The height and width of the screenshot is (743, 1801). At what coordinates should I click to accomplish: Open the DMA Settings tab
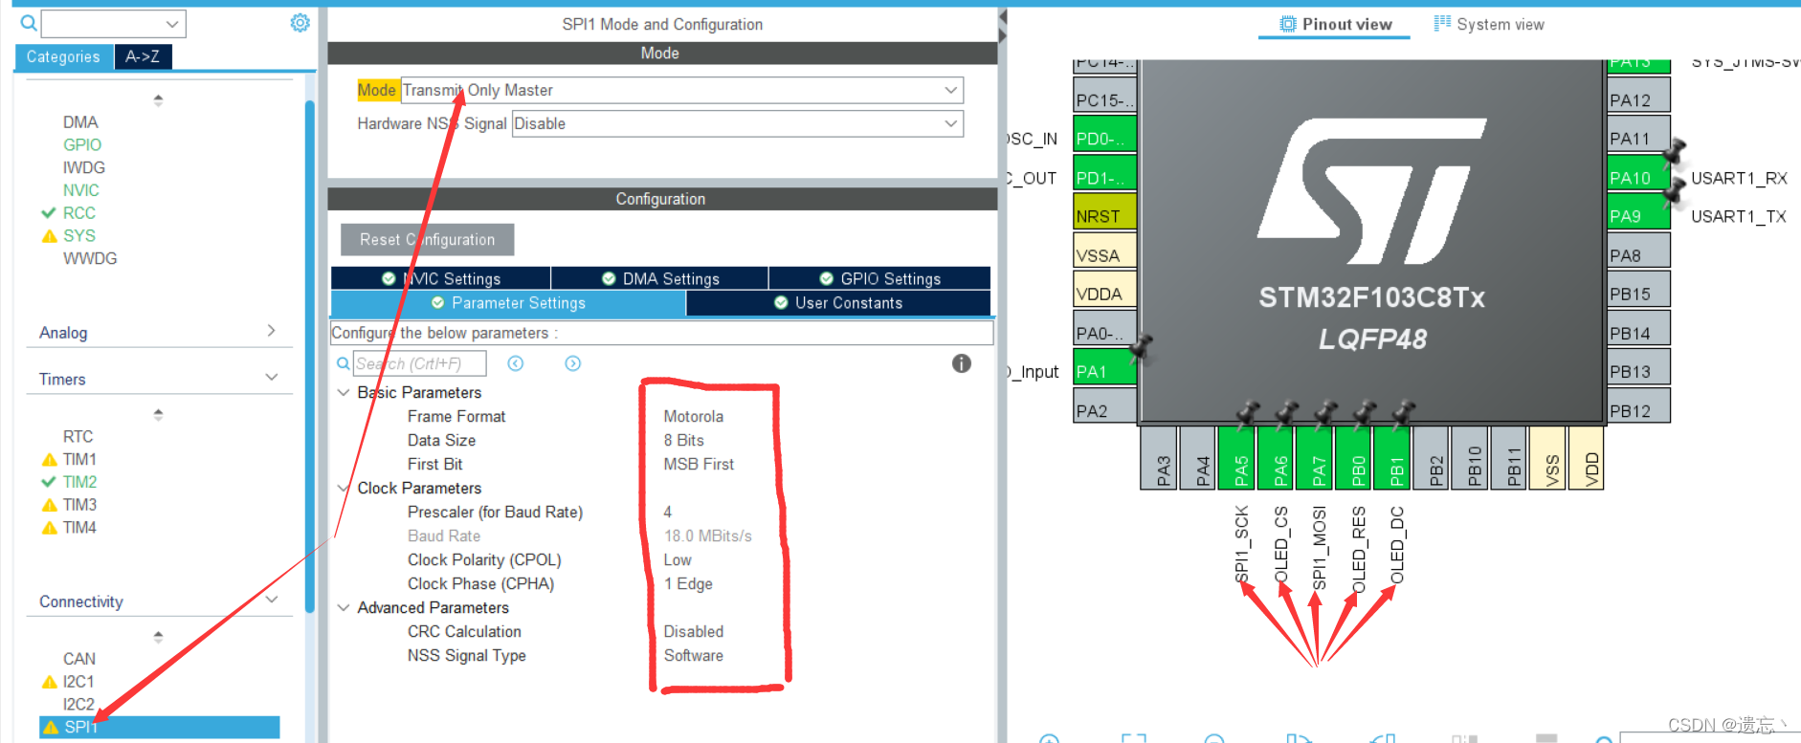[x=660, y=278]
